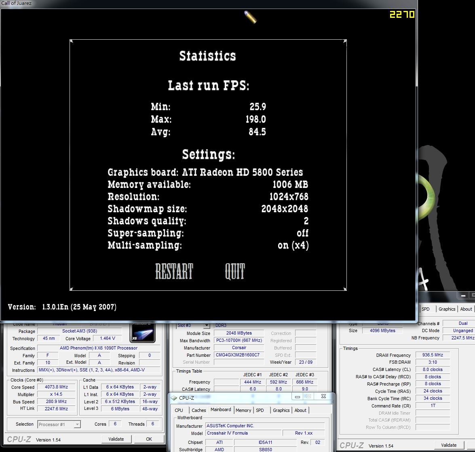
Task: Click the Phenom II X6 processor logo
Action: tap(142, 333)
